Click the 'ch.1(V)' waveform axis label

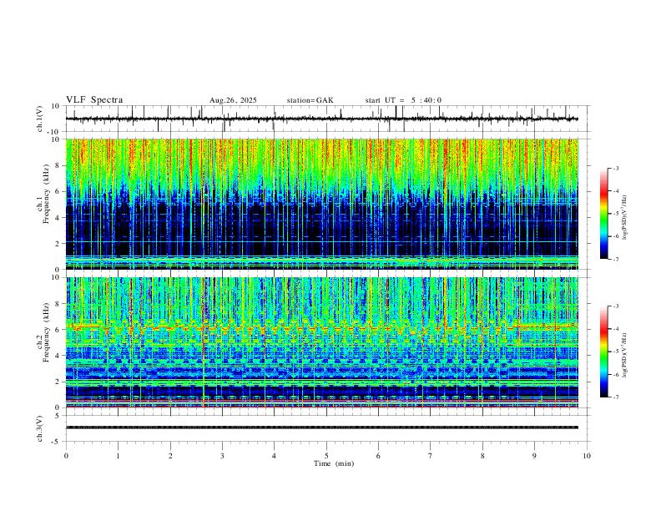click(40, 119)
